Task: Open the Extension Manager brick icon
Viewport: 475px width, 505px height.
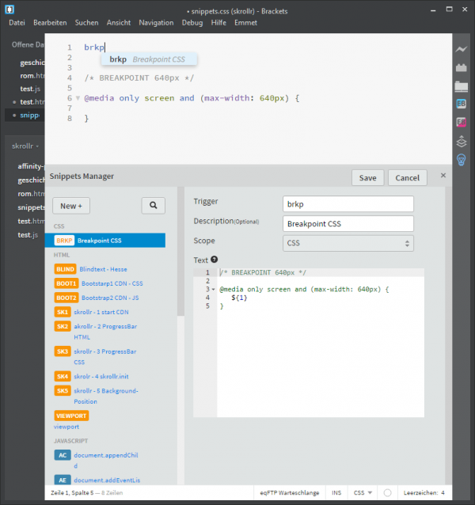Action: coord(462,67)
